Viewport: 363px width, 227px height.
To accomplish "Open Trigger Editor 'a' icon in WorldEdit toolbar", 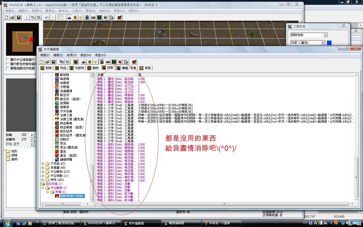I will click(x=75, y=17).
